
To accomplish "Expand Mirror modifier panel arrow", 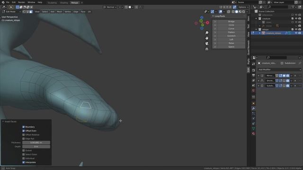I will point(258,76).
